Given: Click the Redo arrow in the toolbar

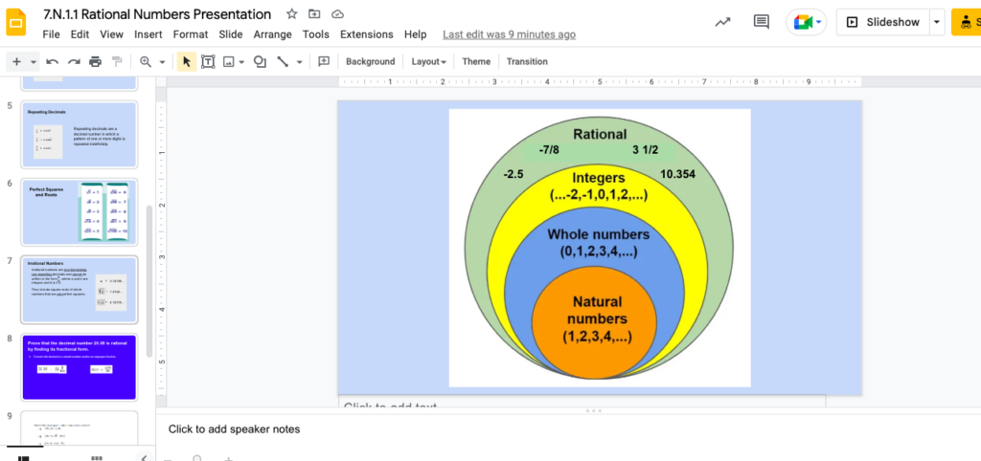Looking at the screenshot, I should [x=74, y=61].
